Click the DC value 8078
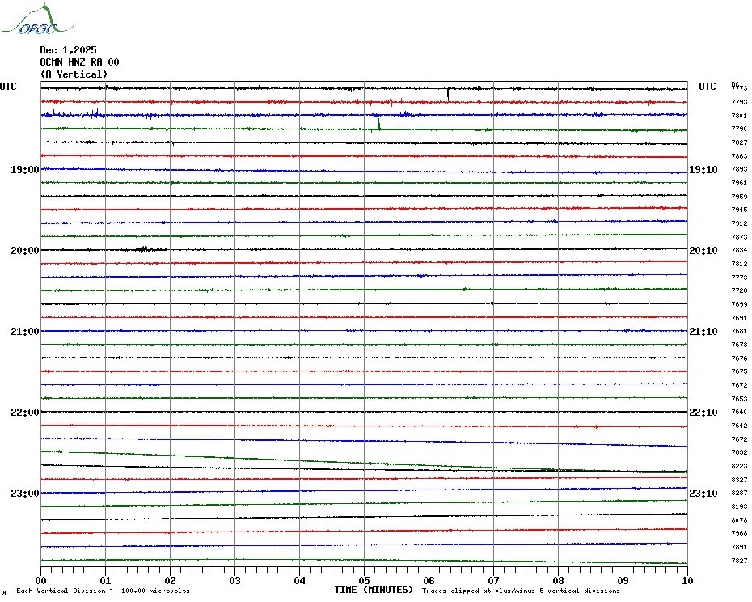Screen dimensions: 752x602 tap(739, 520)
